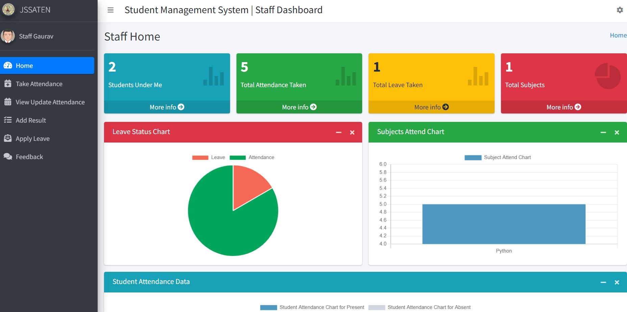Collapse the Student Attendance Data panel
The width and height of the screenshot is (627, 312).
pos(603,282)
